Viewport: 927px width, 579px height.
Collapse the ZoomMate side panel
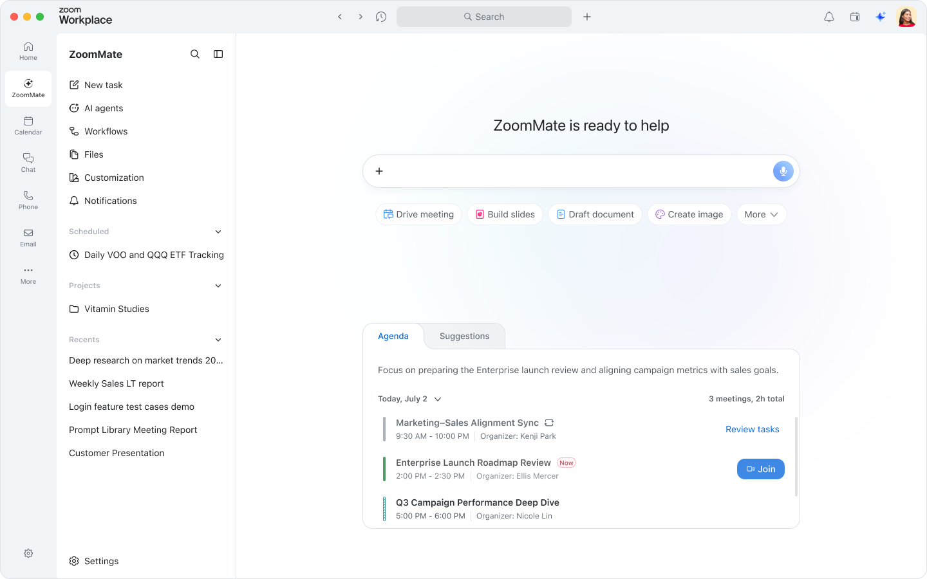pyautogui.click(x=218, y=54)
